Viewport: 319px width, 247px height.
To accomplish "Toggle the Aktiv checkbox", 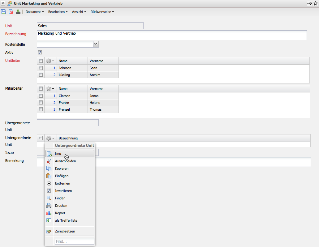I will click(x=40, y=53).
